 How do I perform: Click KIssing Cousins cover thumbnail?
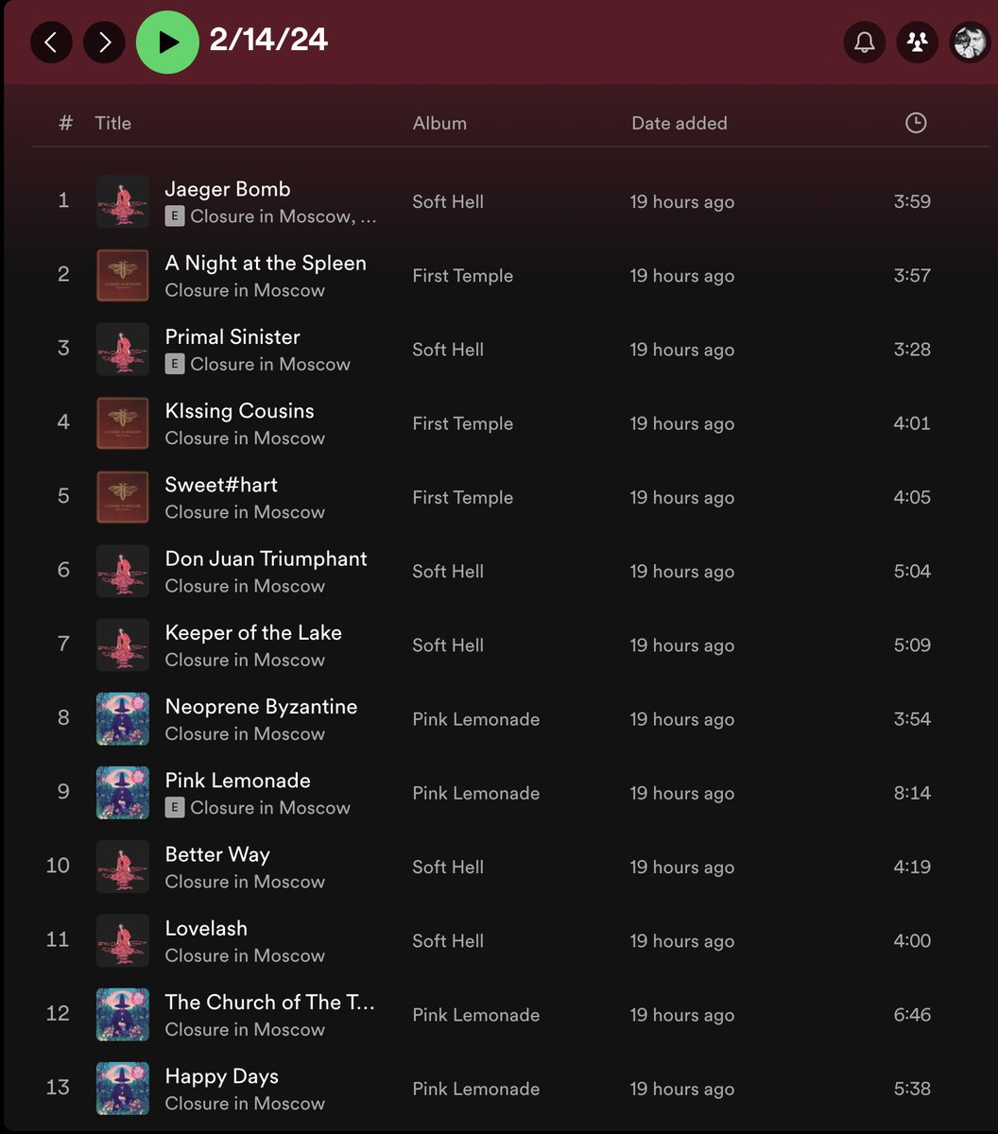[x=123, y=423]
